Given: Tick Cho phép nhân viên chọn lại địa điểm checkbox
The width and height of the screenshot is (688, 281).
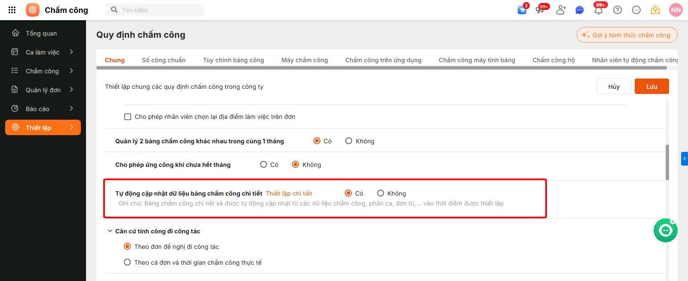Looking at the screenshot, I should tap(128, 117).
